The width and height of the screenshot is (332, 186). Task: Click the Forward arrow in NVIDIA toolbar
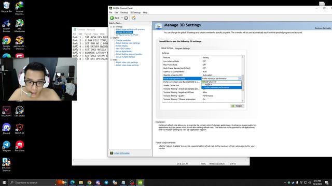pyautogui.click(x=126, y=18)
